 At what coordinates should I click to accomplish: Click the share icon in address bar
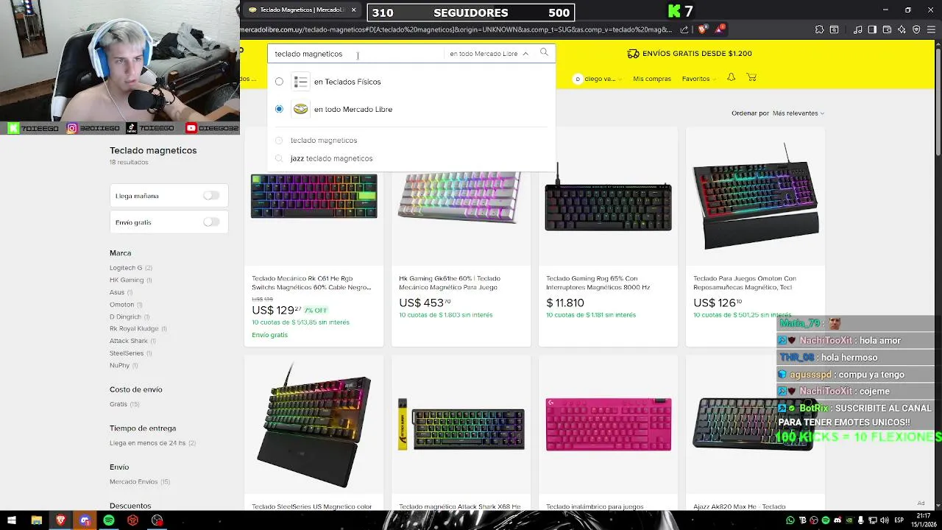[x=684, y=29]
